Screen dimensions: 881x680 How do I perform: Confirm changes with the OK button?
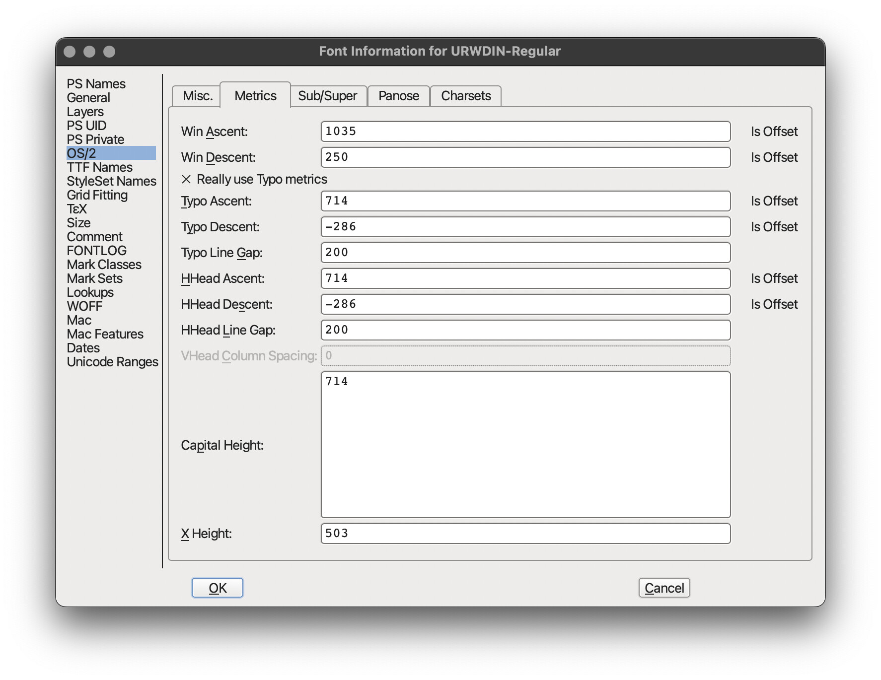point(218,588)
